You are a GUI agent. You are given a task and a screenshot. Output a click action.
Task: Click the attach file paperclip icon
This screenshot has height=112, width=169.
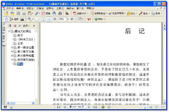[x=37, y=13]
